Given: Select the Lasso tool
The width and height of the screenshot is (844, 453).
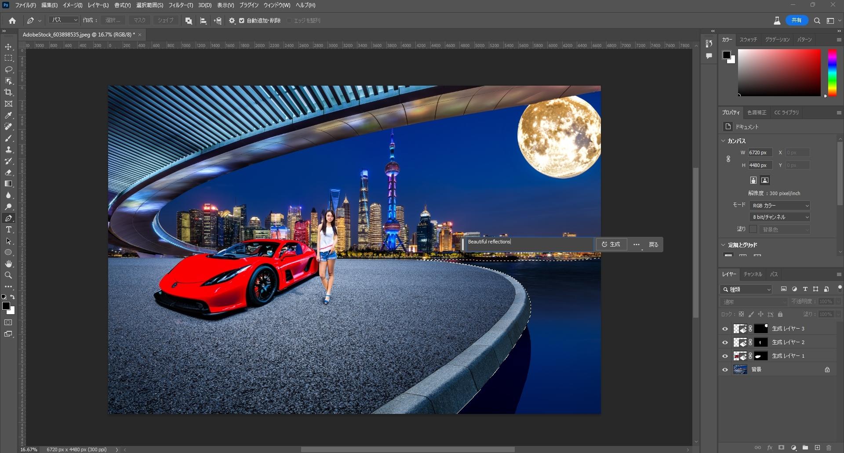Looking at the screenshot, I should pyautogui.click(x=8, y=69).
